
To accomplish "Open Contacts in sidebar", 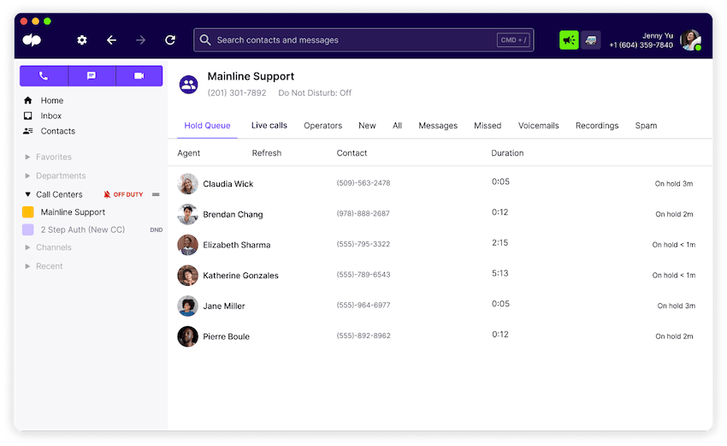I will 57,131.
